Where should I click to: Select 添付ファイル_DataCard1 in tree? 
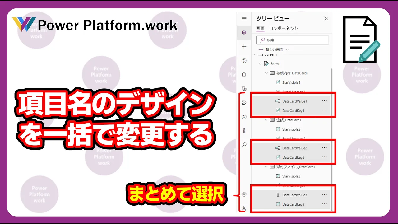[x=296, y=167]
